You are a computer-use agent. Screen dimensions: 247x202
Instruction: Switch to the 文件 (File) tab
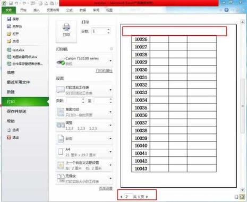(x=8, y=10)
